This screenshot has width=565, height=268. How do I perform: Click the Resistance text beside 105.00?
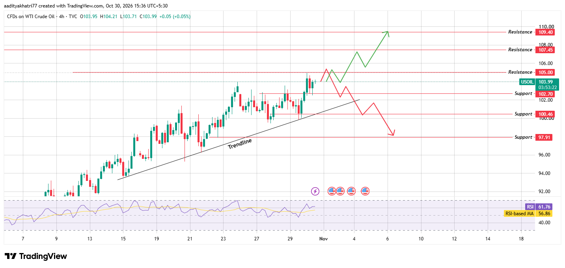click(x=520, y=72)
